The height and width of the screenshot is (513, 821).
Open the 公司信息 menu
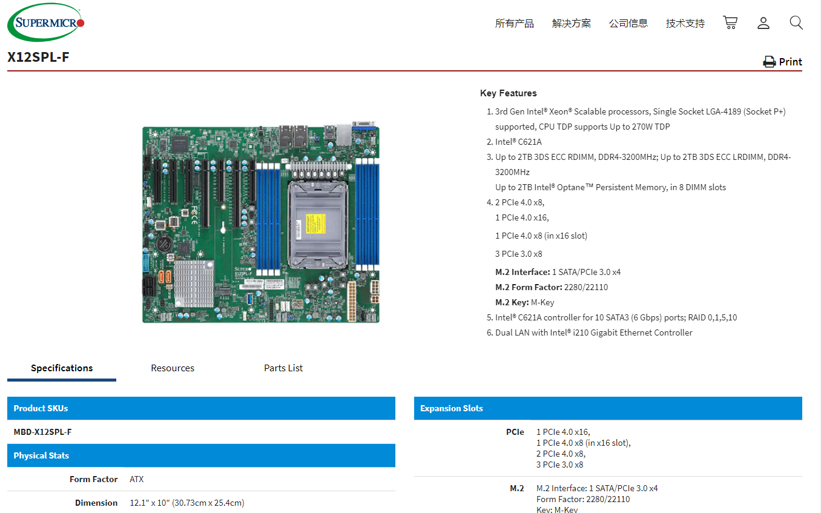pyautogui.click(x=628, y=24)
